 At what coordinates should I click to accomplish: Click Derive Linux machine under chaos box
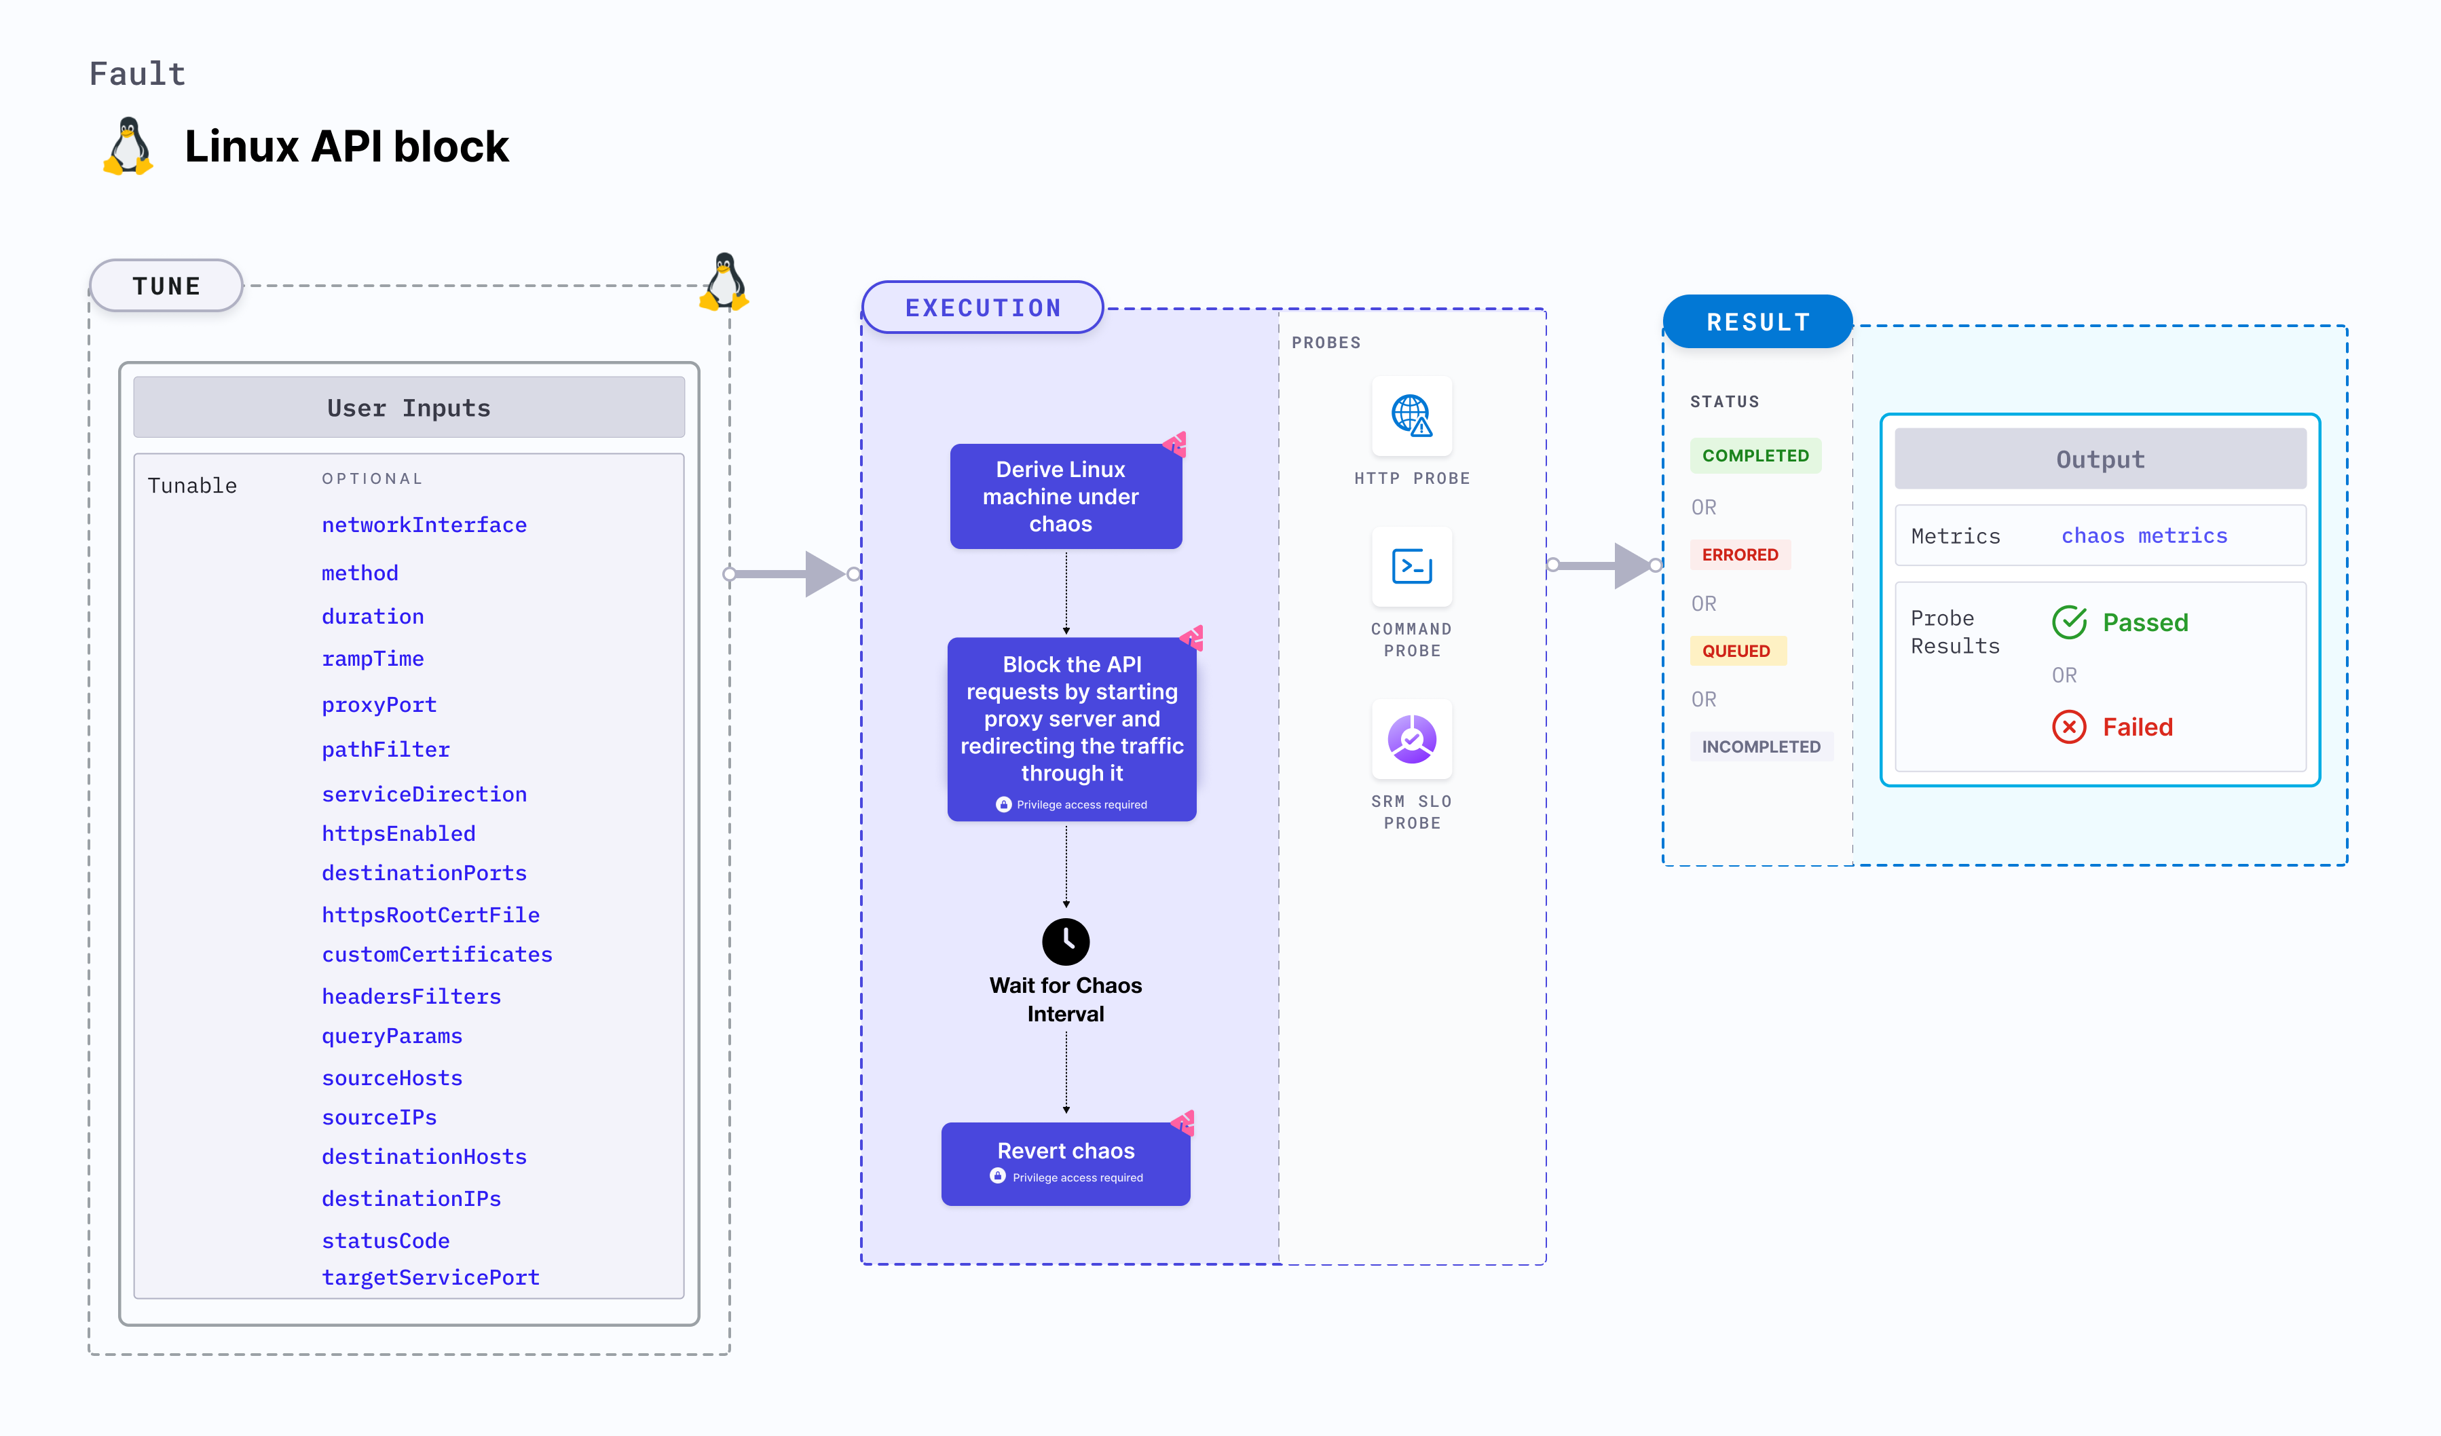1066,497
